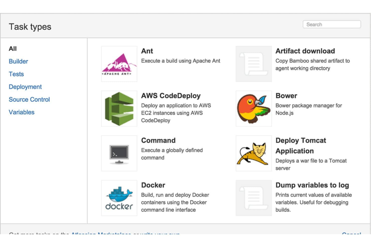Filter task types by Tests
This screenshot has height=247, width=371.
[x=16, y=74]
